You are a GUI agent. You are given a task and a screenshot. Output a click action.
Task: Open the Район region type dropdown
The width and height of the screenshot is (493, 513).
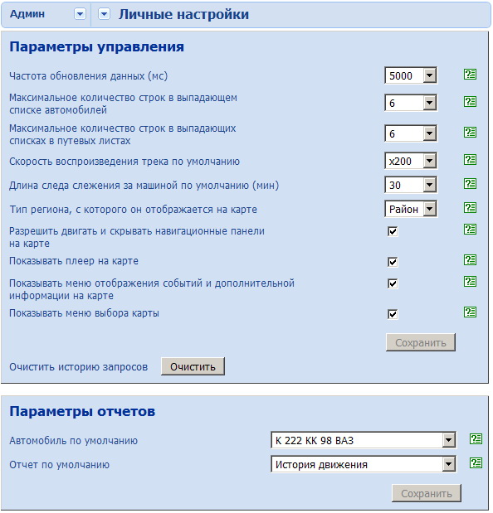pyautogui.click(x=411, y=209)
